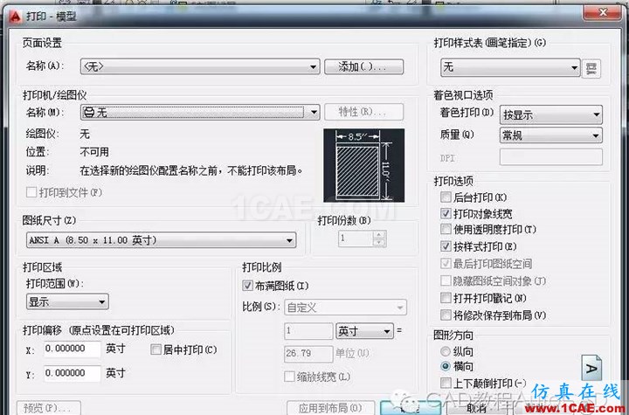Image resolution: width=629 pixels, height=415 pixels.
Task: Uncheck 按样式打印 checkbox
Action: [446, 246]
